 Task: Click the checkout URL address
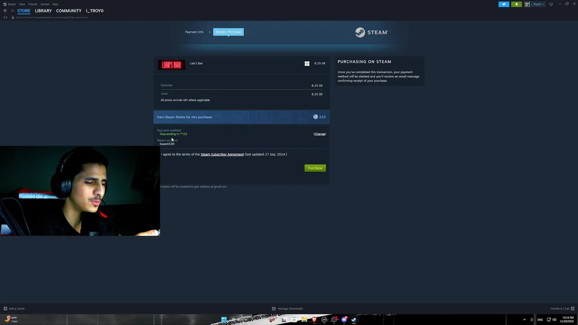[52, 17]
